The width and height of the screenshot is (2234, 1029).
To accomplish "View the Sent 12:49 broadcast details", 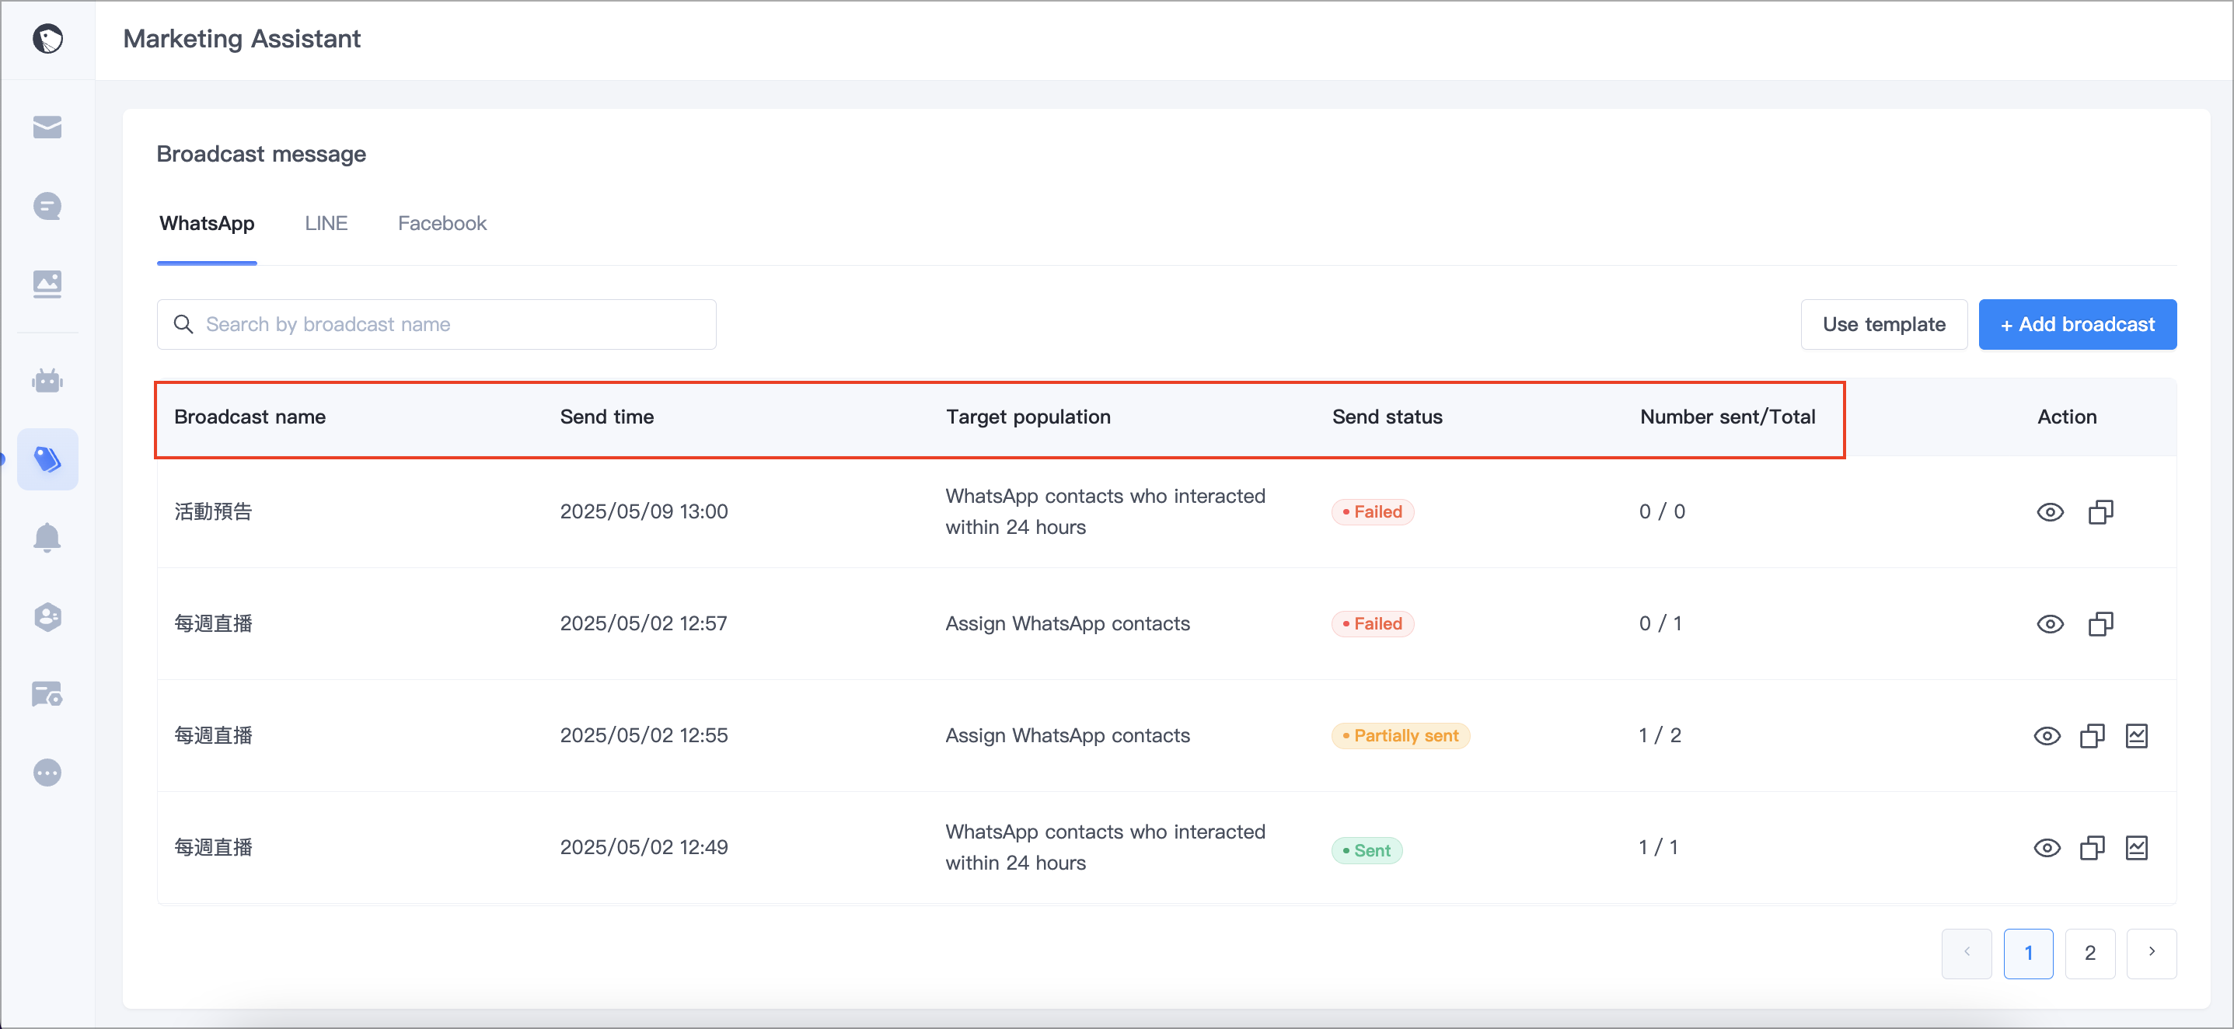I will (x=2047, y=848).
